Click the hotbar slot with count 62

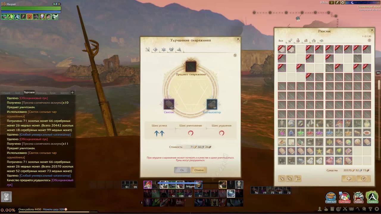(188, 194)
